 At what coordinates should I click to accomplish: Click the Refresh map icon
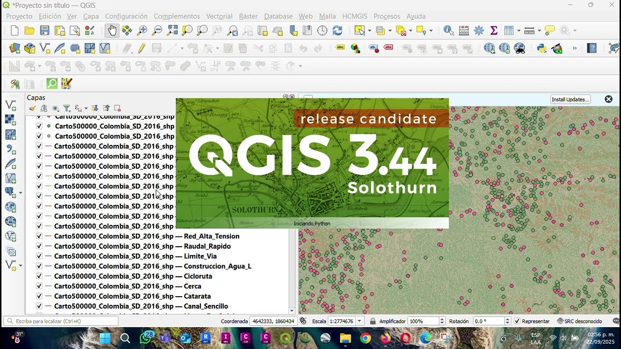point(337,31)
